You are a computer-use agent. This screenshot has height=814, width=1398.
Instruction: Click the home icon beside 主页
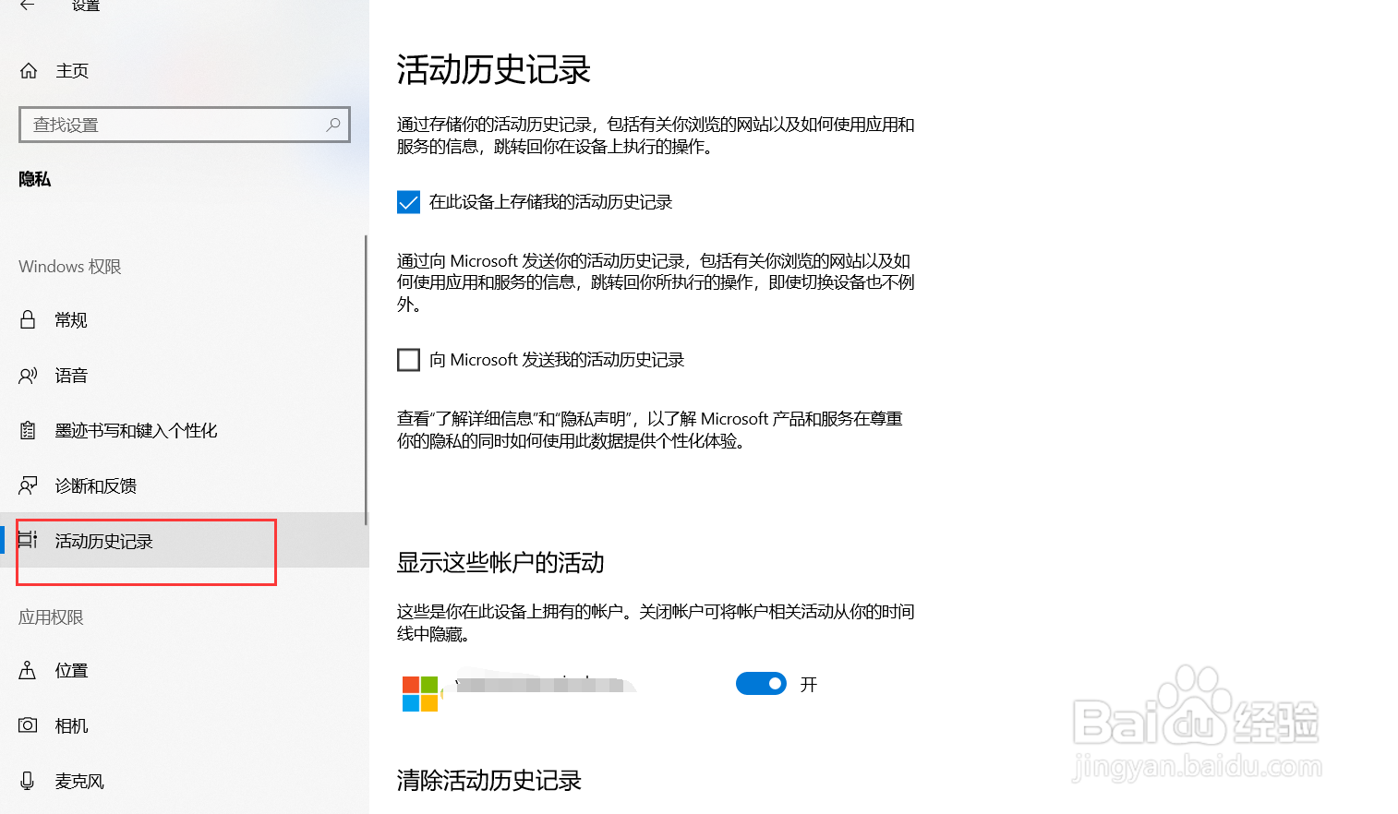[x=29, y=71]
